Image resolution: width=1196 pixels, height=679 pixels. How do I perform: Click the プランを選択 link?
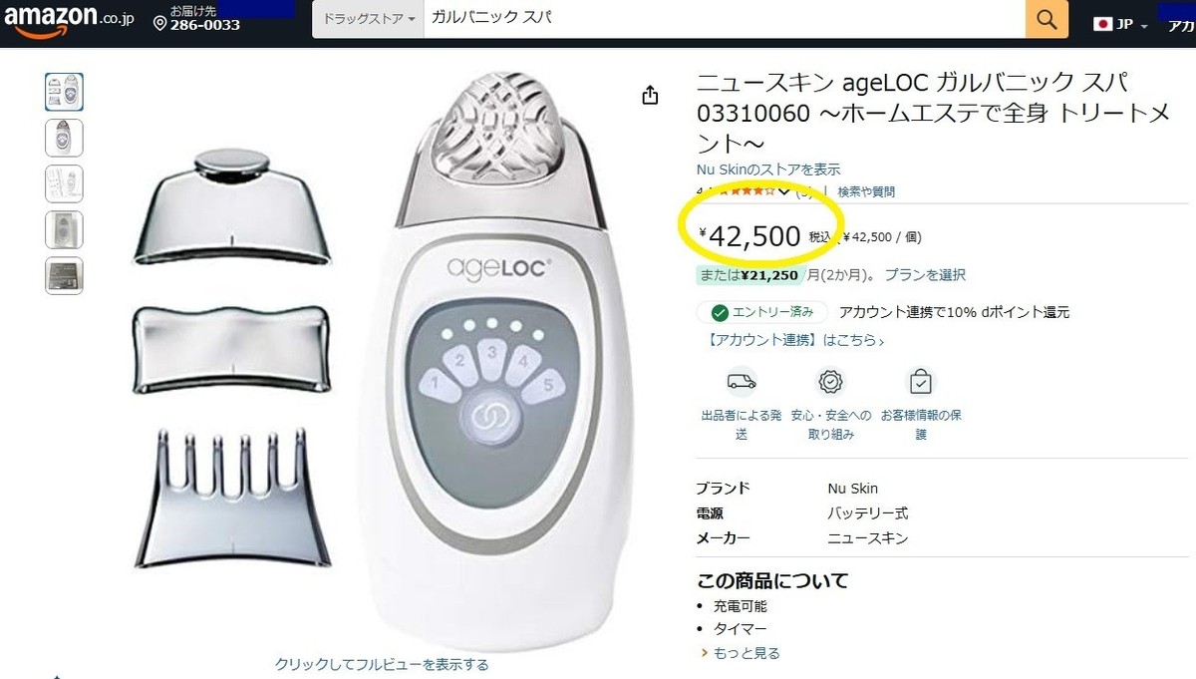[925, 274]
